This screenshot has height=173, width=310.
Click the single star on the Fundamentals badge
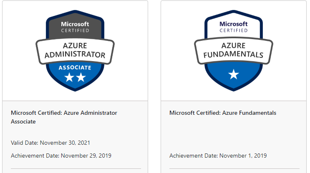coord(234,74)
